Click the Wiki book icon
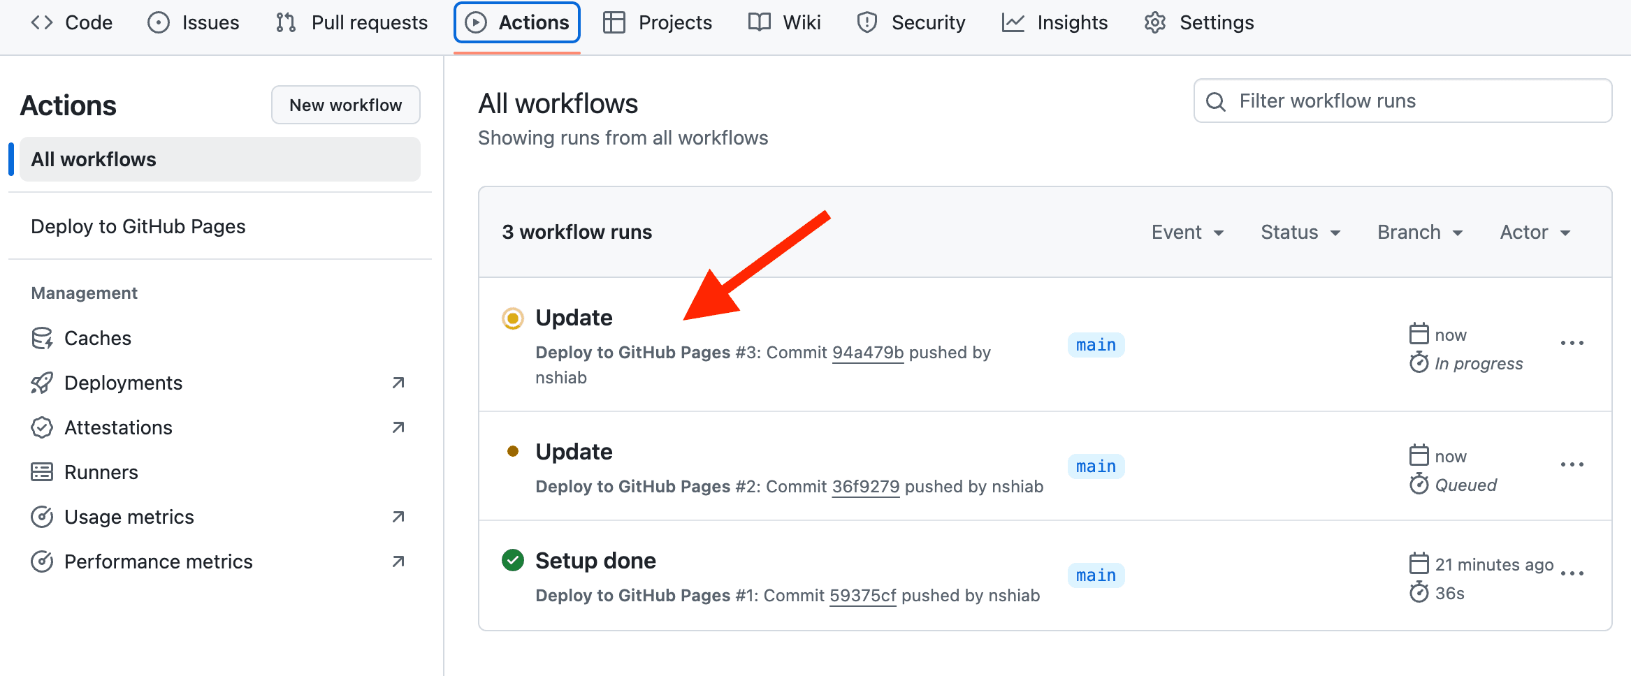 click(760, 22)
